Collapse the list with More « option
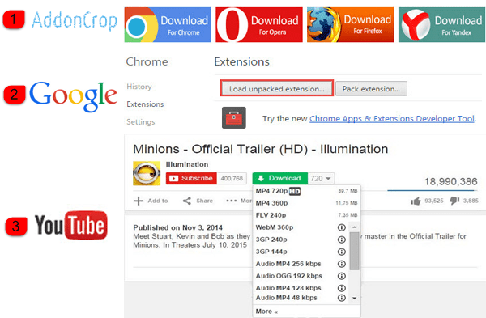This screenshot has height=318, width=486. 266,312
